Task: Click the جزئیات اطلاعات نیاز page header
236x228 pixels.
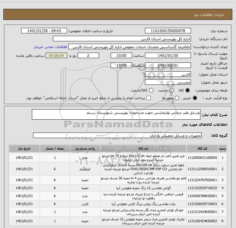Action: coord(209,15)
